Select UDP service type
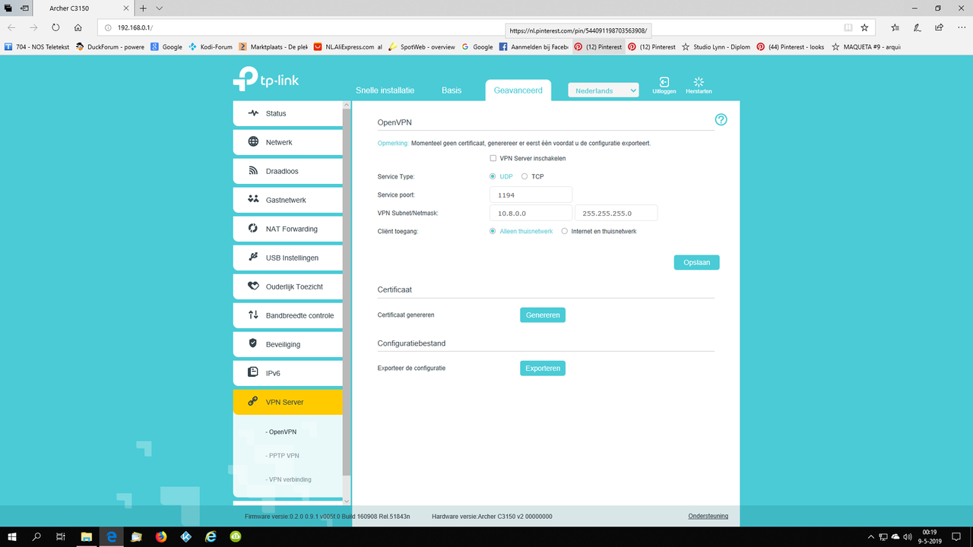Image resolution: width=973 pixels, height=547 pixels. click(493, 176)
